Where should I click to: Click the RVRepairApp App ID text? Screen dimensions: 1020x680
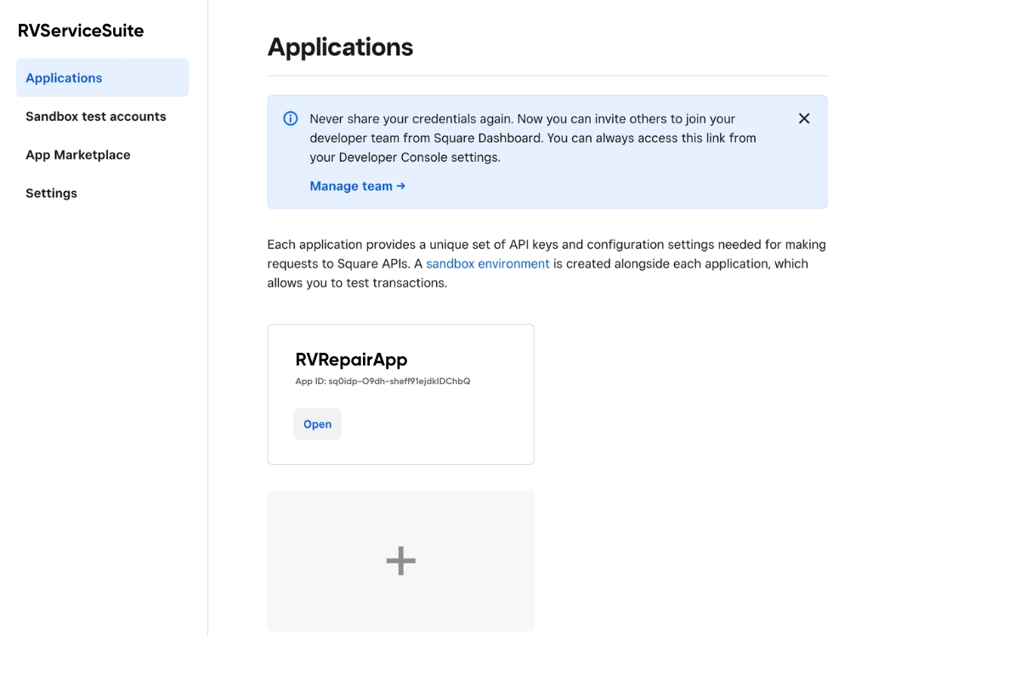382,382
